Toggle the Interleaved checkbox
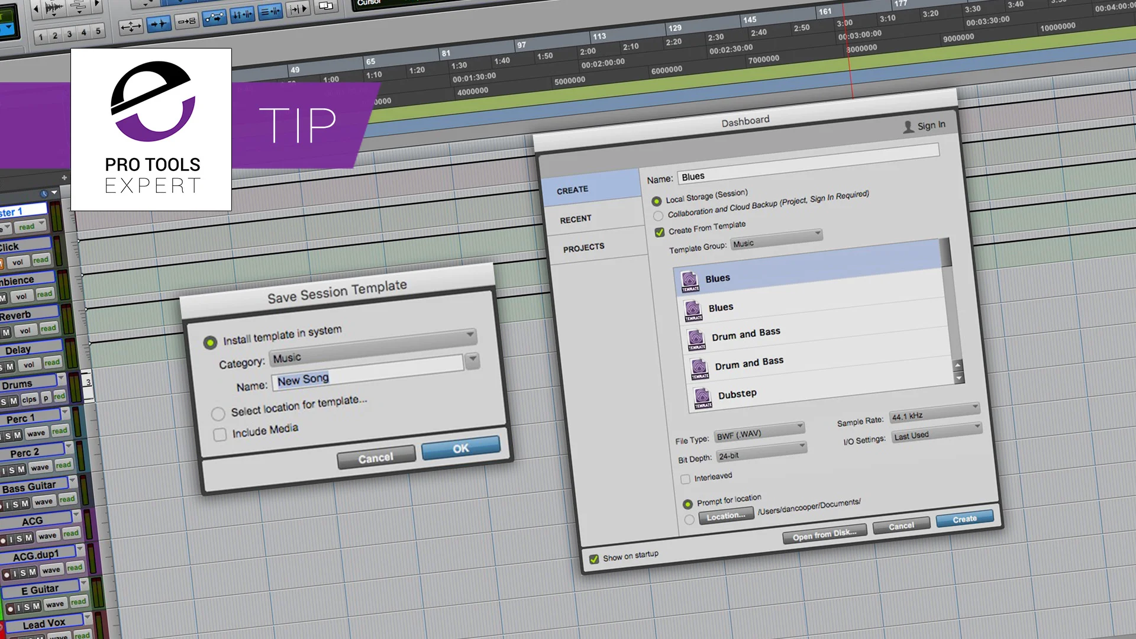Image resolution: width=1136 pixels, height=639 pixels. pyautogui.click(x=686, y=479)
